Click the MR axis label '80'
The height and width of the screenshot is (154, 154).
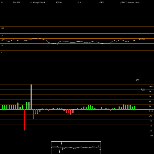coord(150,91)
